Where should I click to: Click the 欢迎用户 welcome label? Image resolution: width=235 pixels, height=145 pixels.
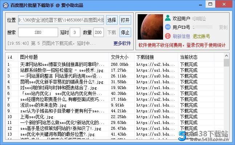click(181, 19)
